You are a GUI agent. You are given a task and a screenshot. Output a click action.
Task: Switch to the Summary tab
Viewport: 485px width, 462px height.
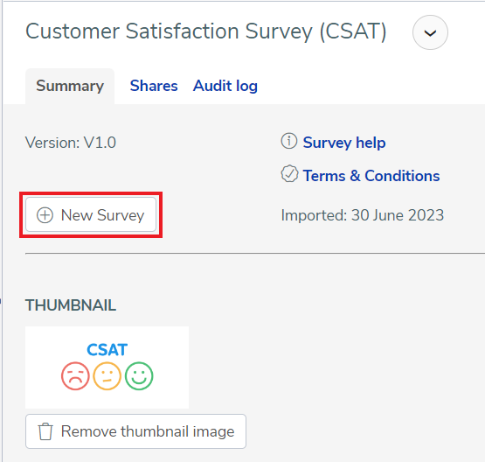point(70,86)
